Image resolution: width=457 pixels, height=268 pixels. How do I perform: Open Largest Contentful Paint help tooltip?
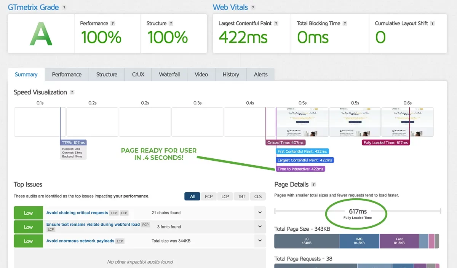point(276,24)
